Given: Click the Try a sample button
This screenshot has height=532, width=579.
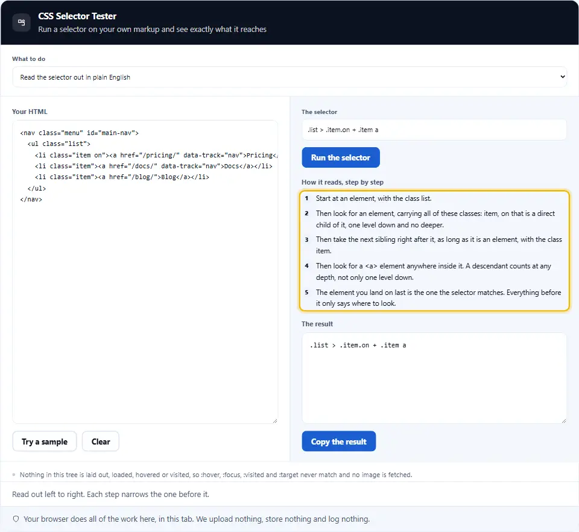Looking at the screenshot, I should pos(45,442).
